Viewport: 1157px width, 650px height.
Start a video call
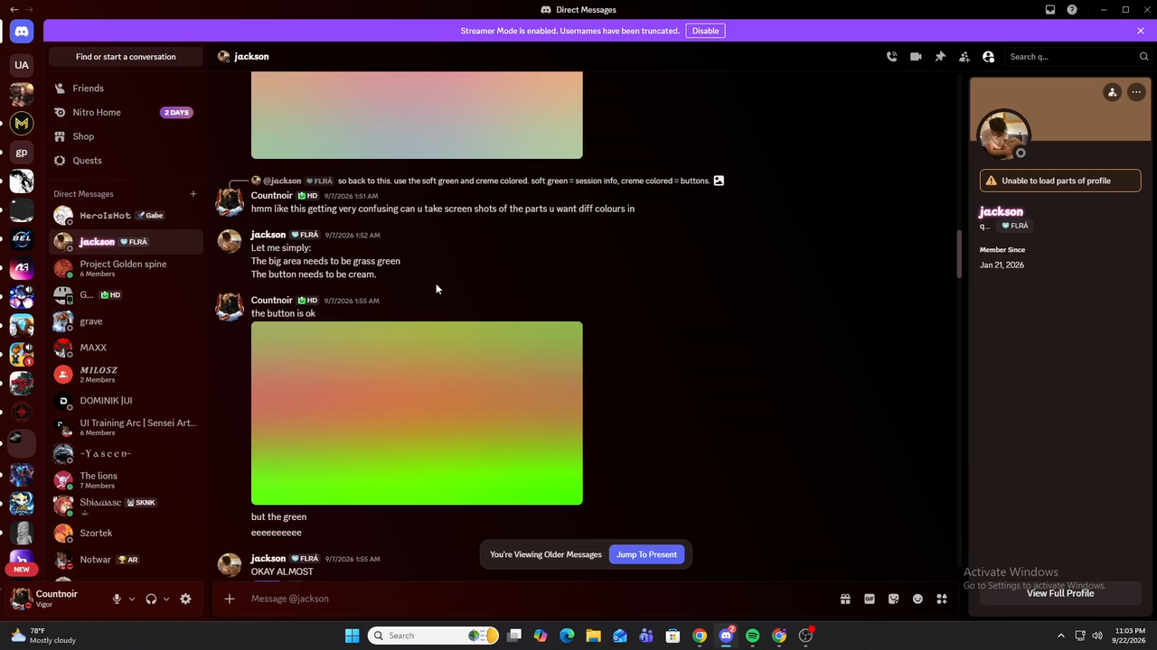coord(916,57)
